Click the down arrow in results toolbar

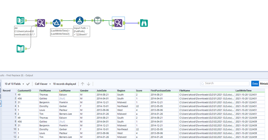(x=89, y=84)
